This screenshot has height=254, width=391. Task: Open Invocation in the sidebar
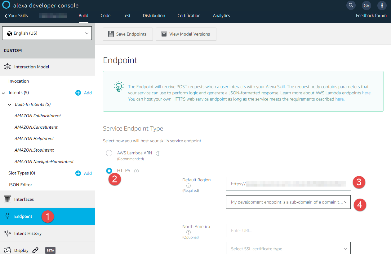coord(19,81)
